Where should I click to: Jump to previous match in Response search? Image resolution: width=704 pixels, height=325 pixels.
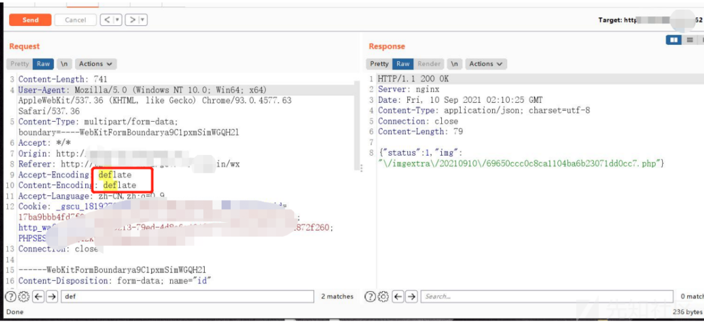(398, 297)
